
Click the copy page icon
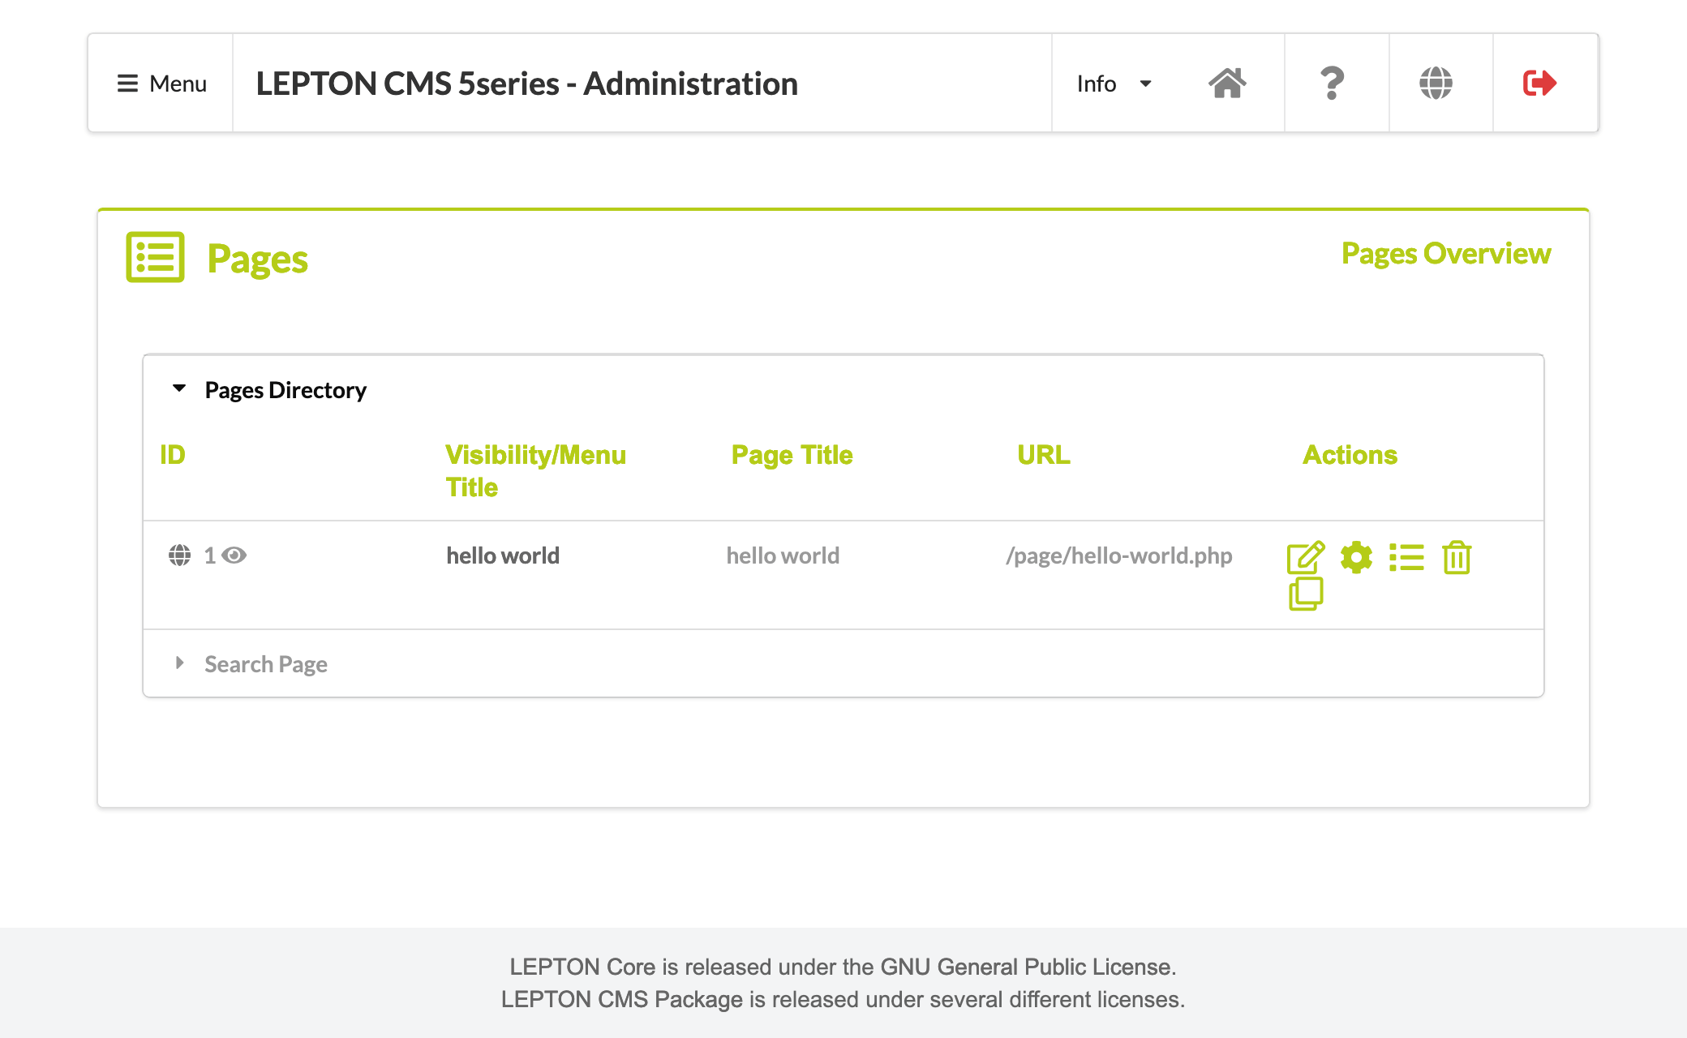pyautogui.click(x=1305, y=594)
